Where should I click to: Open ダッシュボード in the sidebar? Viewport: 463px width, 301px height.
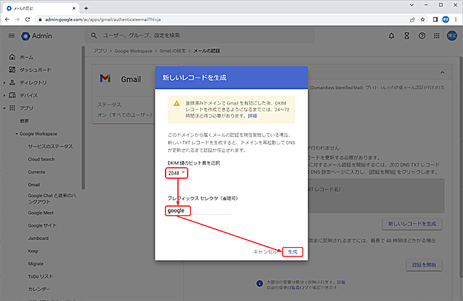tap(35, 70)
